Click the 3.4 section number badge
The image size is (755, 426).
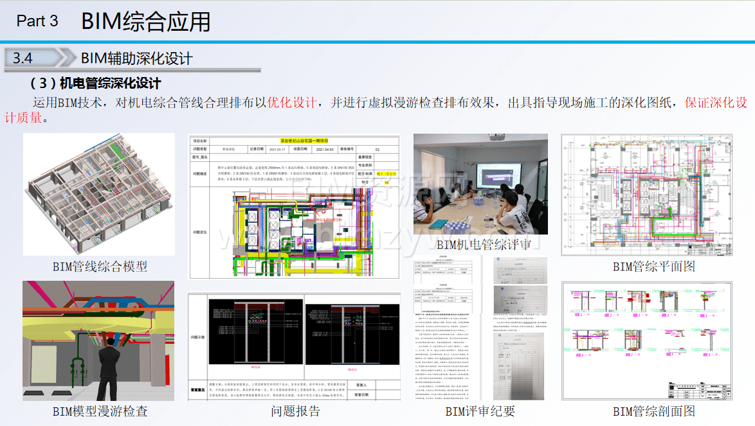coord(23,58)
